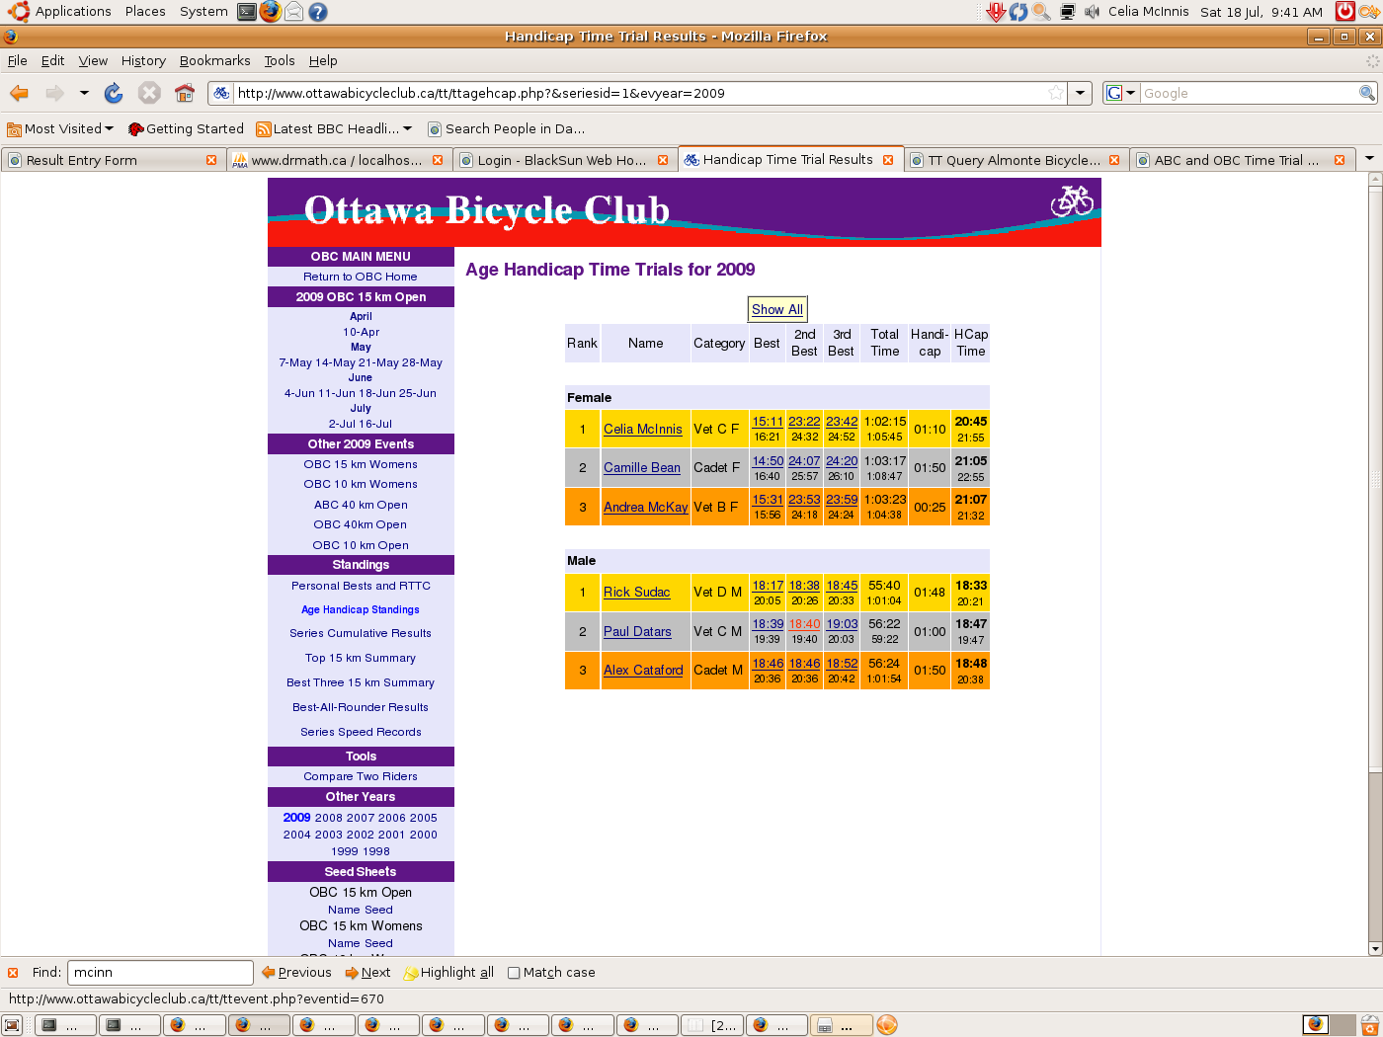The image size is (1383, 1037).
Task: Reload the page with the refresh icon
Action: point(114,93)
